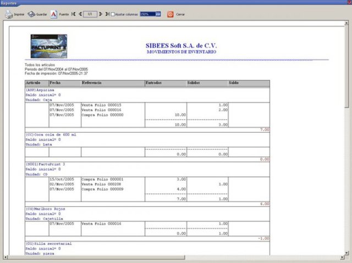Go to previous report page

coord(80,14)
